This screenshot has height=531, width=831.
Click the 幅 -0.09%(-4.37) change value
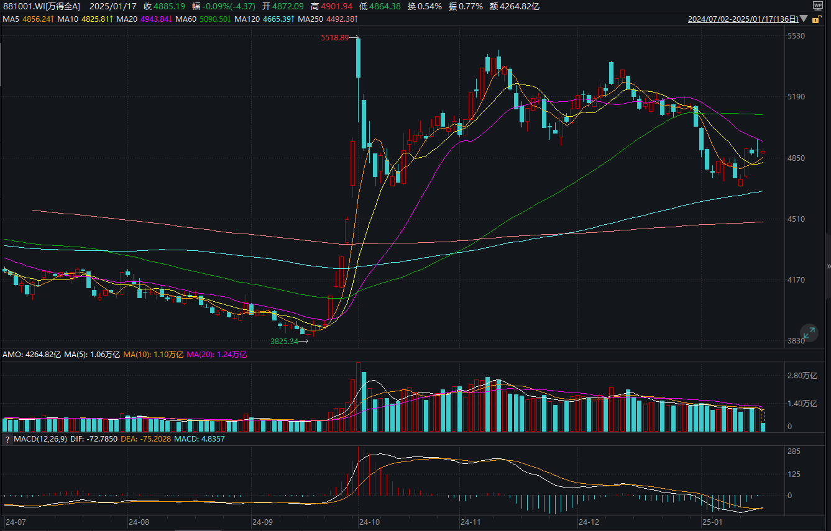coord(224,6)
